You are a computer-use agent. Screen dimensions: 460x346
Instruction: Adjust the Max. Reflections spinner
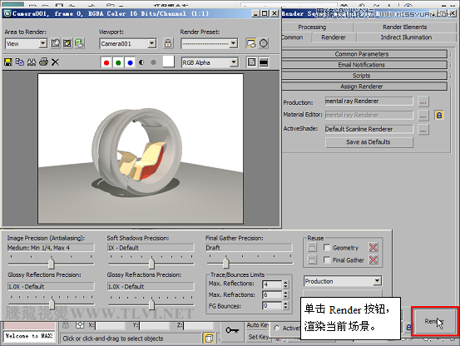pyautogui.click(x=286, y=284)
